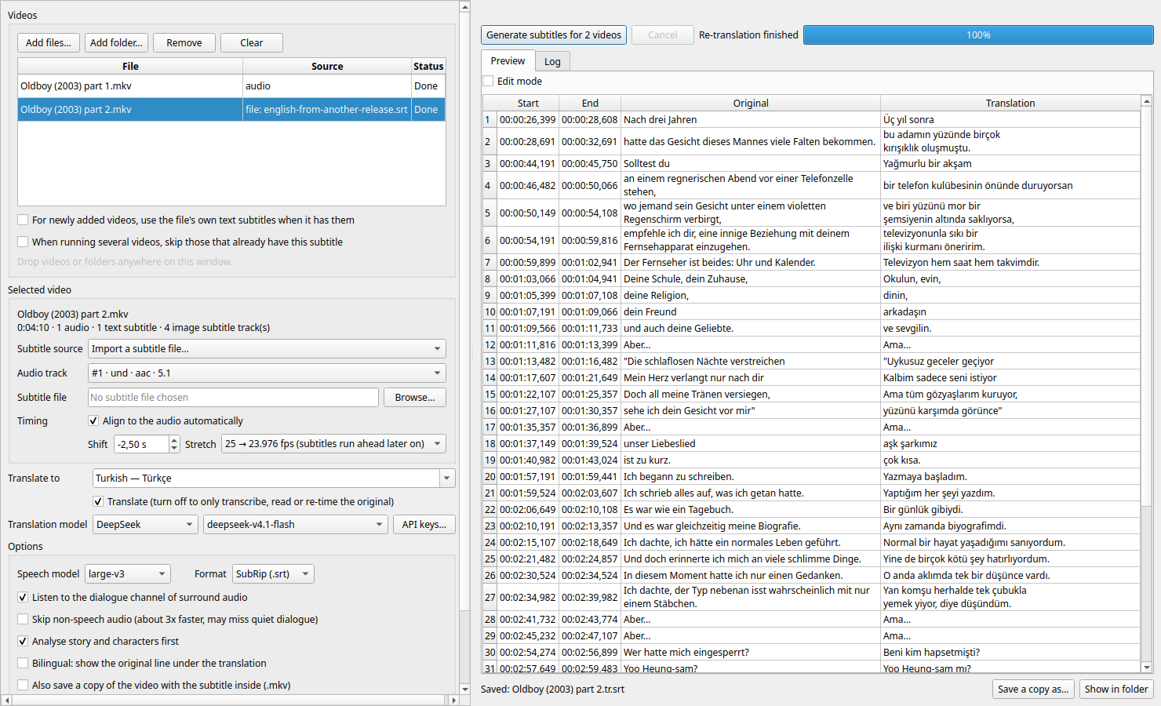1161x706 pixels.
Task: Click Show in folder button
Action: 1116,690
